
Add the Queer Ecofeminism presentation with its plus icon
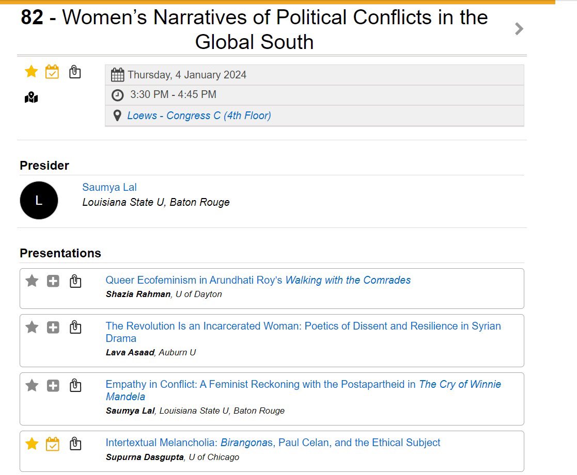tap(53, 282)
